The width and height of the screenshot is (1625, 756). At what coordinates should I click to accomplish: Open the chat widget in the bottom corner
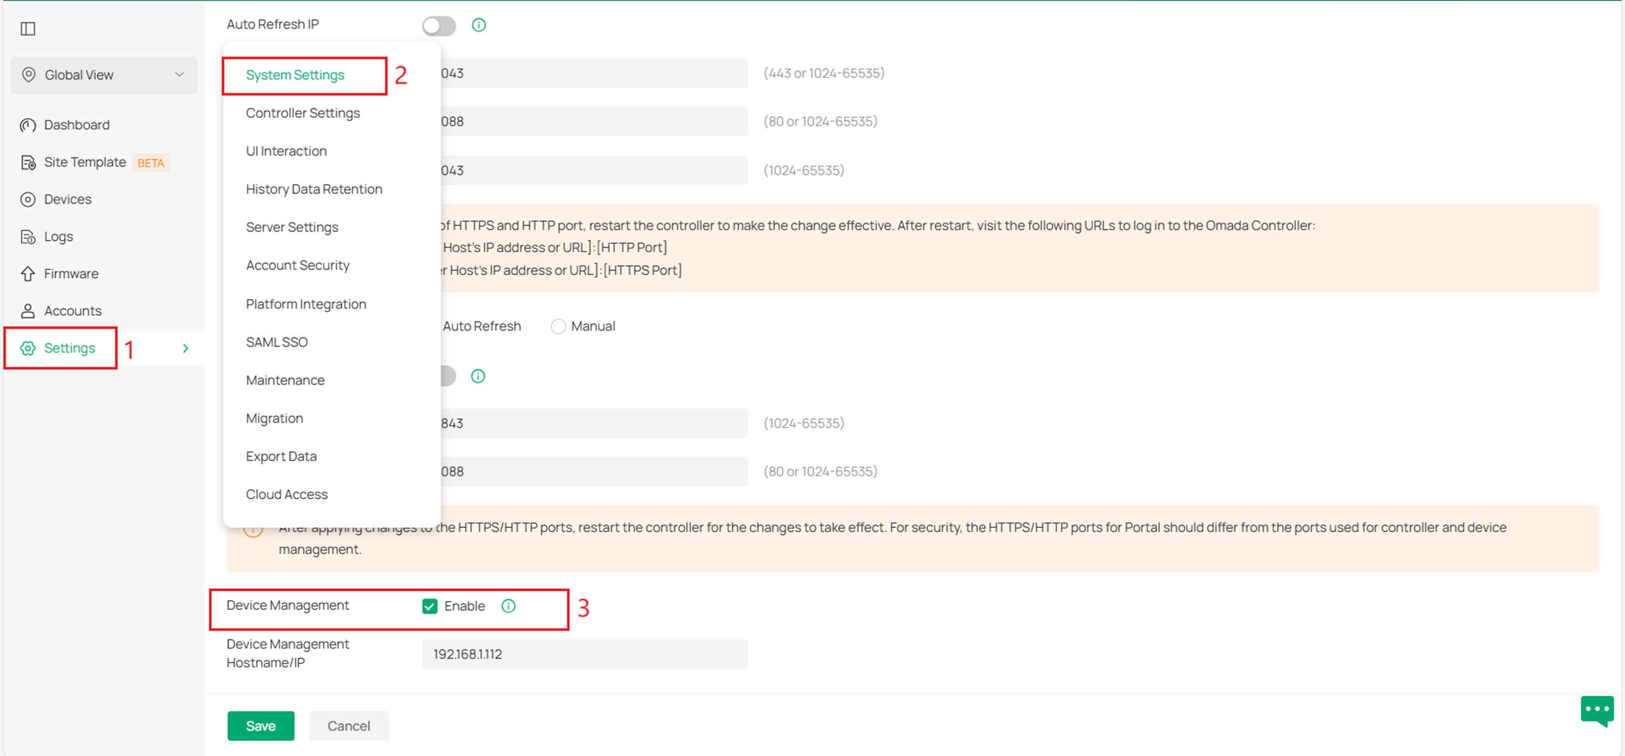[1597, 711]
